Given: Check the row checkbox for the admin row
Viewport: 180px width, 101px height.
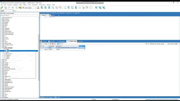Looking at the screenshot, I should (x=41, y=48).
